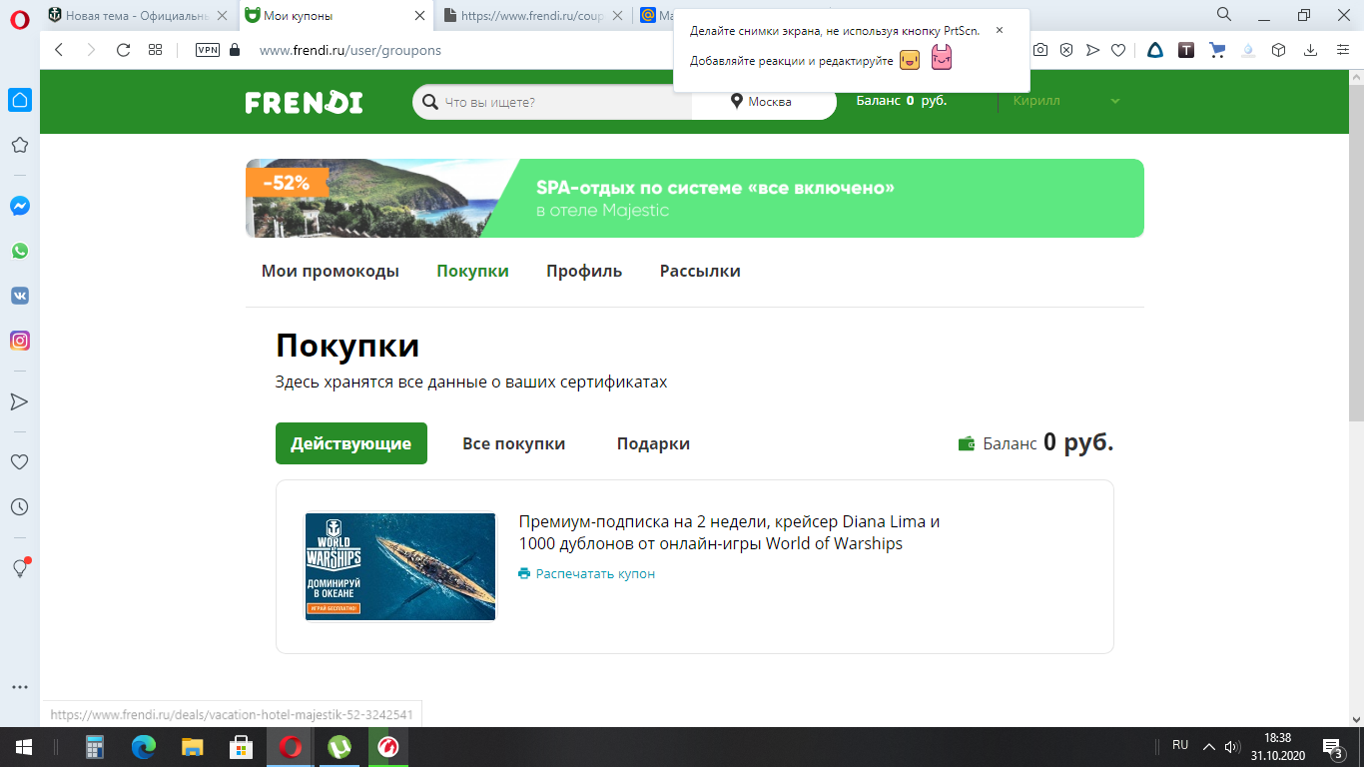Screen dimensions: 1364x767
Task: Click header 'Баланс 0 руб.' text
Action: click(x=902, y=101)
